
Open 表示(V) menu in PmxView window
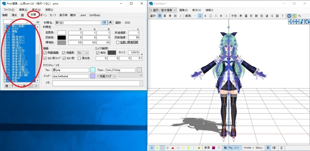click(196, 10)
